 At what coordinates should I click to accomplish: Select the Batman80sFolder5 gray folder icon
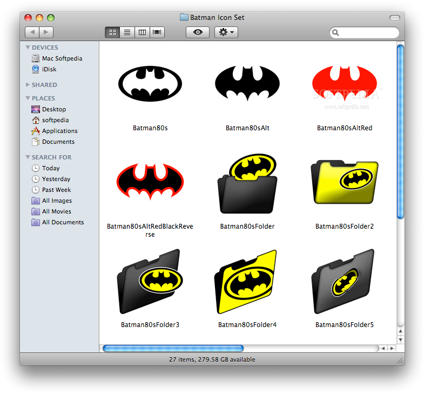click(344, 282)
